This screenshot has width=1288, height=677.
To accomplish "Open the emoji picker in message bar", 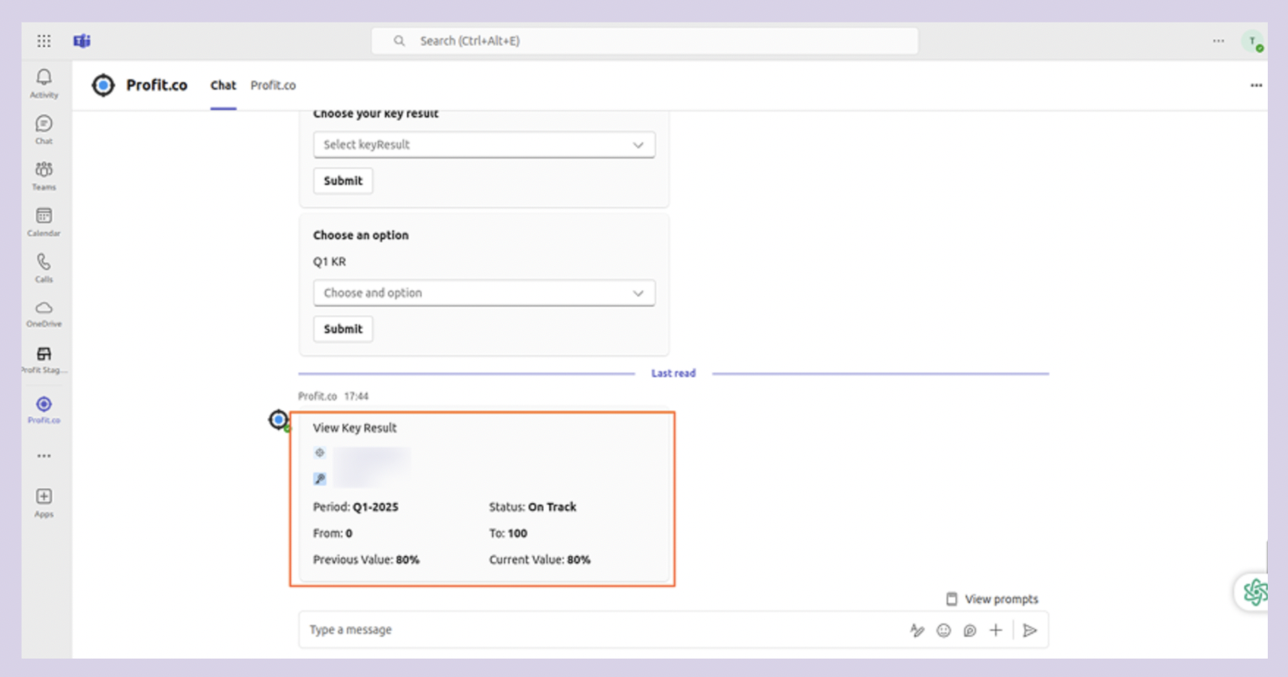I will point(943,630).
